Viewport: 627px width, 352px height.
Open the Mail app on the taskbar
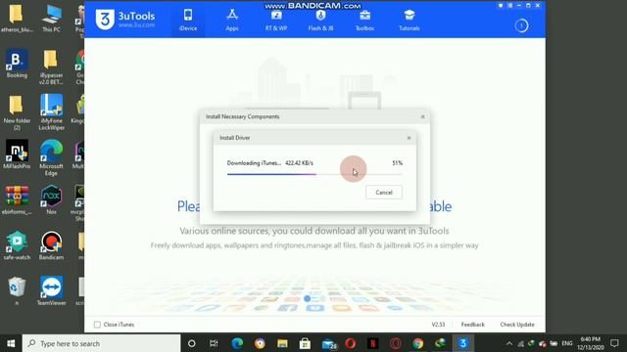329,343
